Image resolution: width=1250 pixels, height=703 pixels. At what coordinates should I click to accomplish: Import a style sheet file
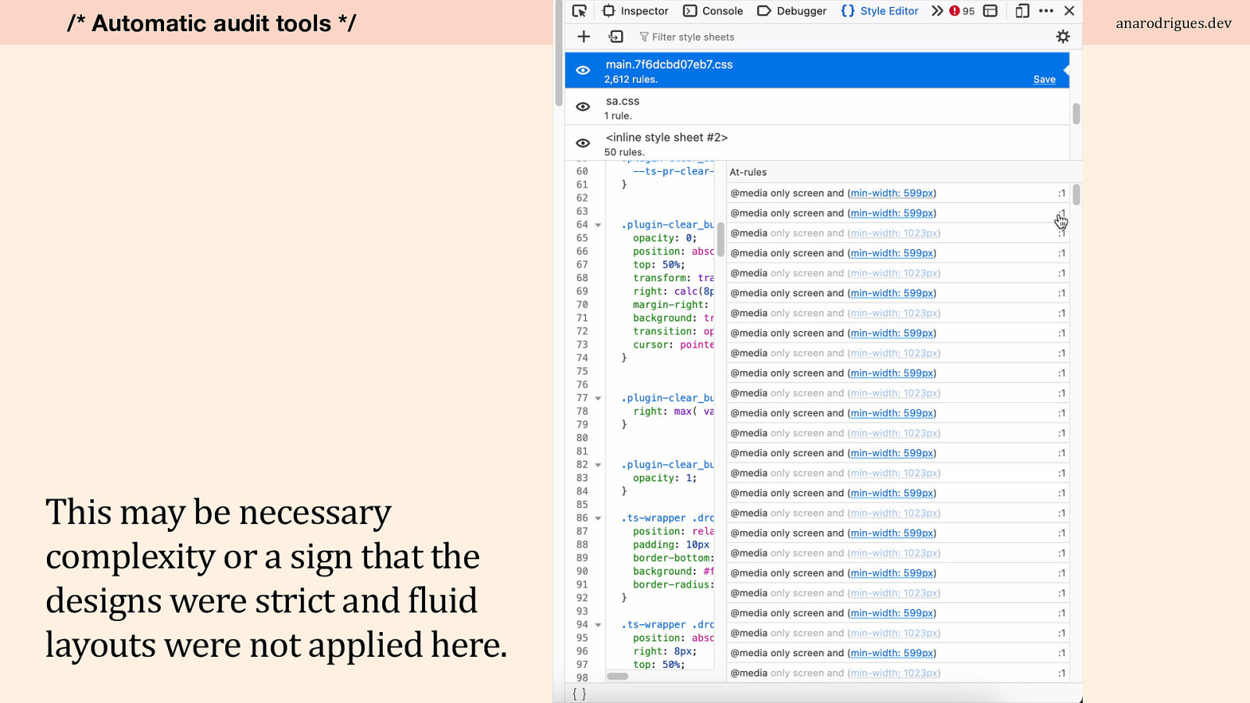point(616,37)
